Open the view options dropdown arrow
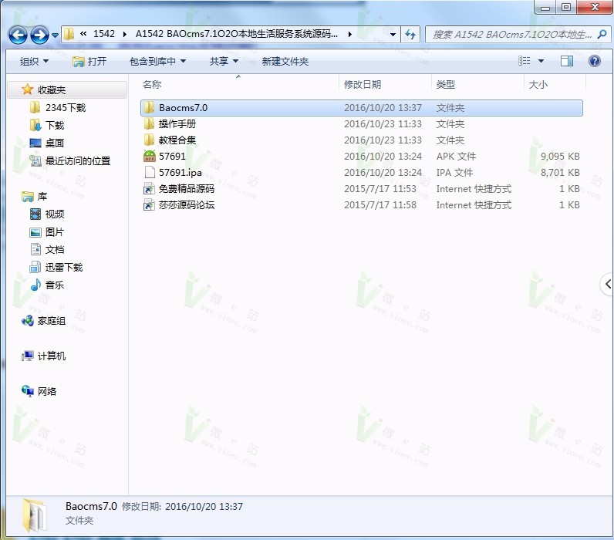Viewport: 614px width, 540px height. (541, 61)
